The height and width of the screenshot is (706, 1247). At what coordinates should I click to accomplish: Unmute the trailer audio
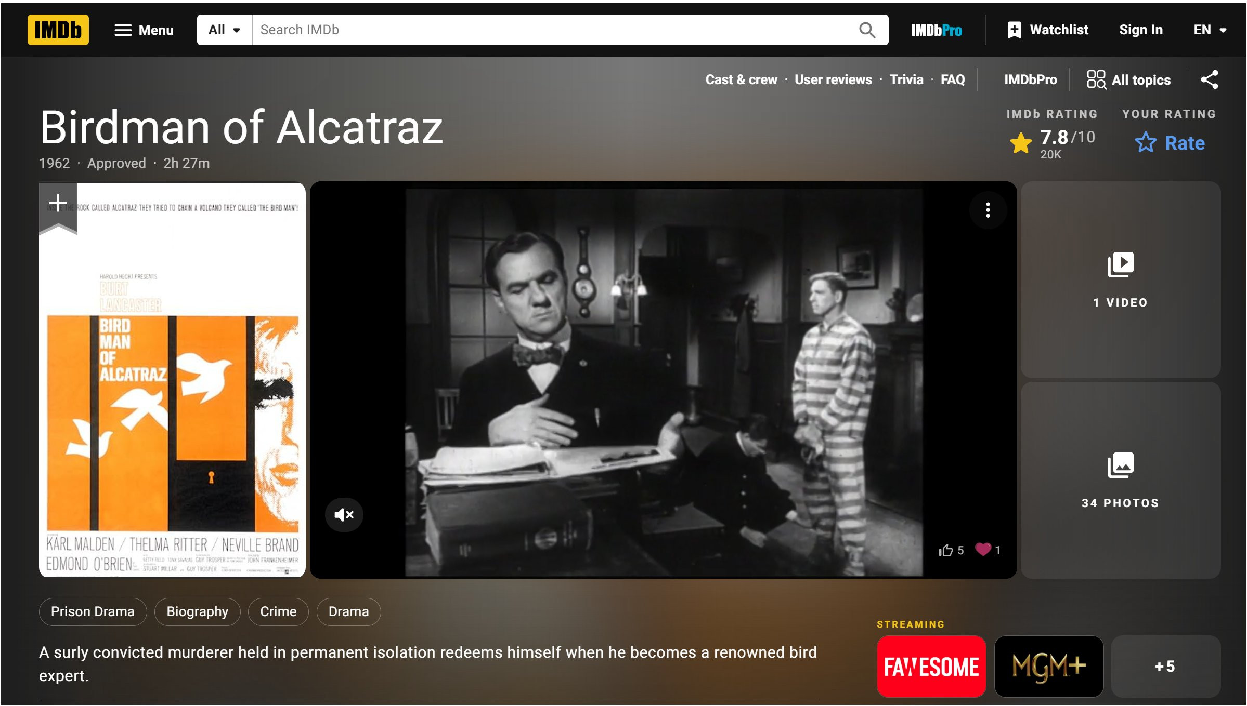tap(344, 515)
